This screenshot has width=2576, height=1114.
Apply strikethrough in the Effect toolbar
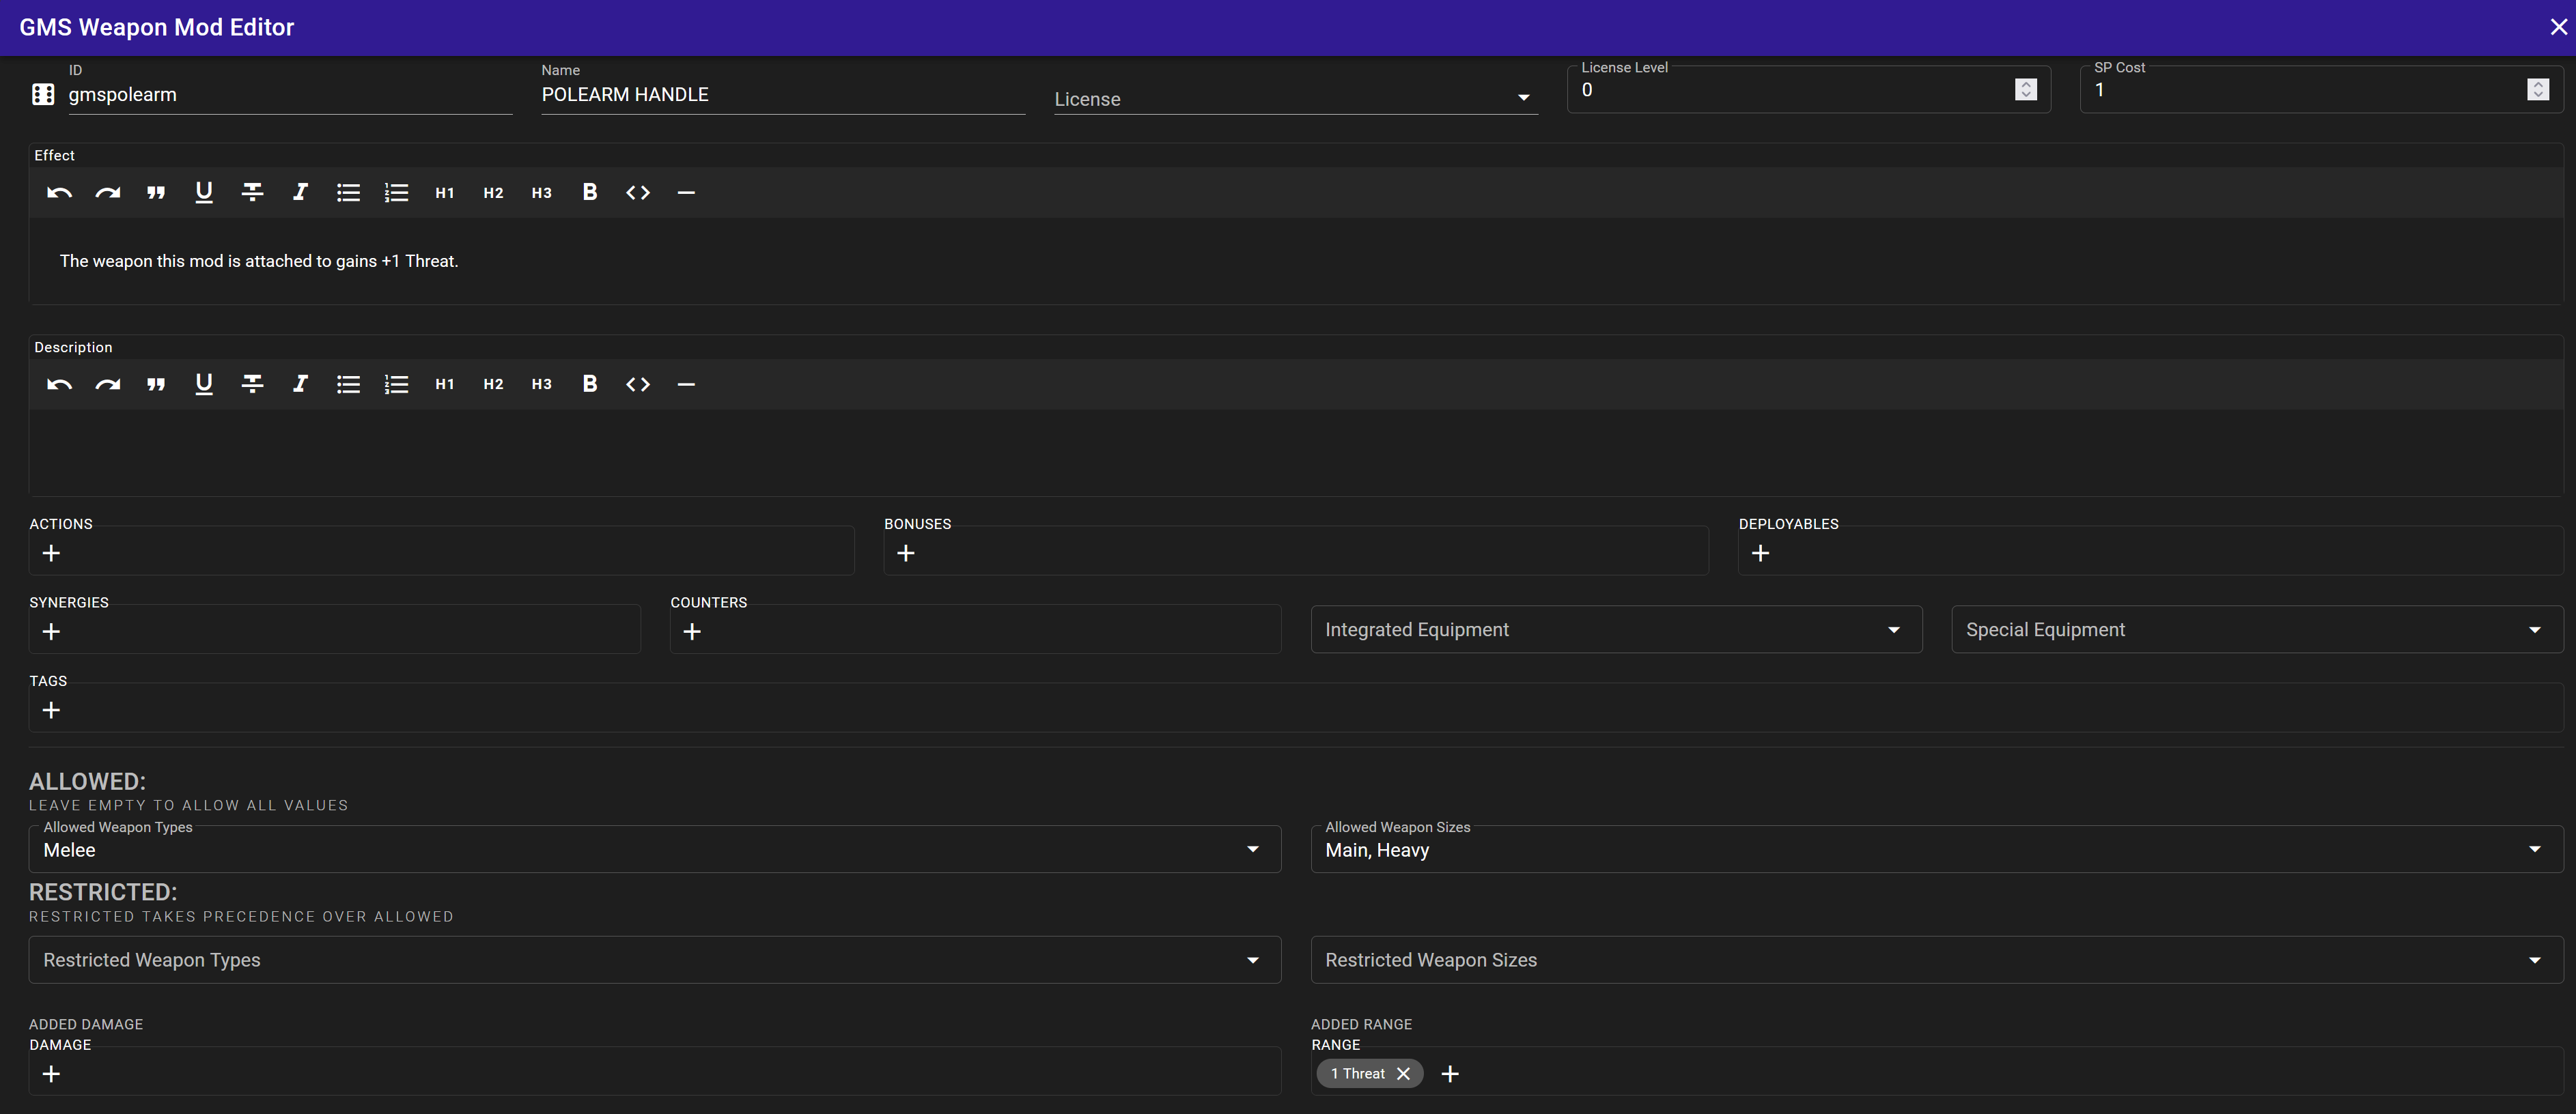252,192
